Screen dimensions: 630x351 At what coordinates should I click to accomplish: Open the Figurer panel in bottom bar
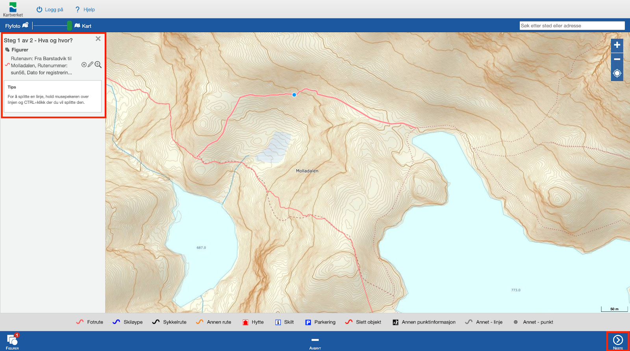[12, 341]
